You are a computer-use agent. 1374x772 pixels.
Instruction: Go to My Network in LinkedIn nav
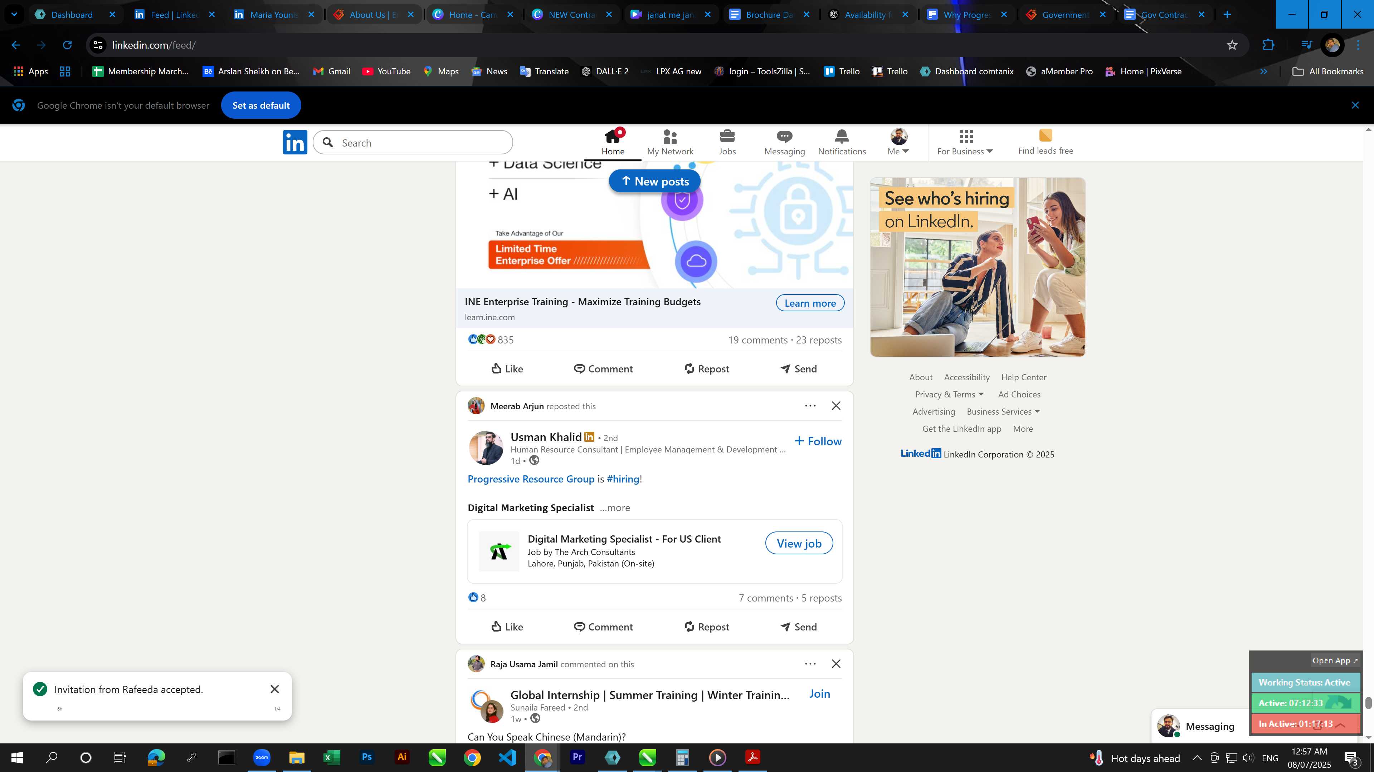(x=670, y=142)
